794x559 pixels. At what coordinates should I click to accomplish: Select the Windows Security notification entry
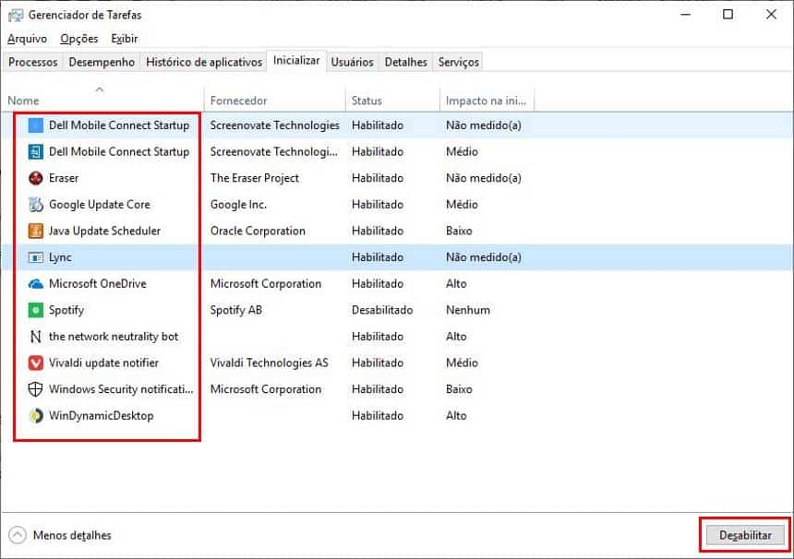tap(121, 389)
